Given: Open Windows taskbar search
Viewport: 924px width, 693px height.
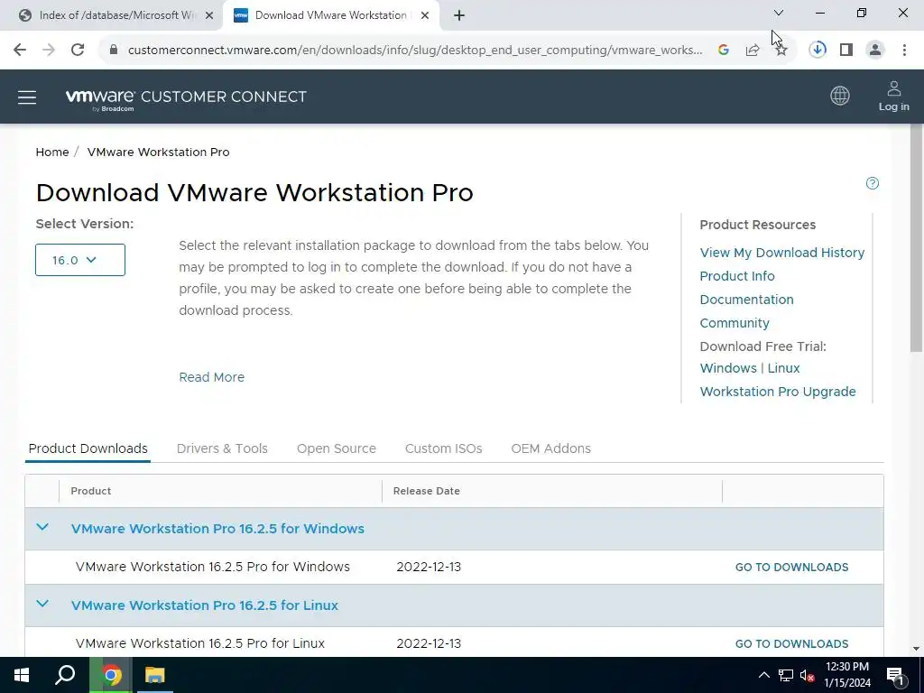Looking at the screenshot, I should [x=65, y=675].
